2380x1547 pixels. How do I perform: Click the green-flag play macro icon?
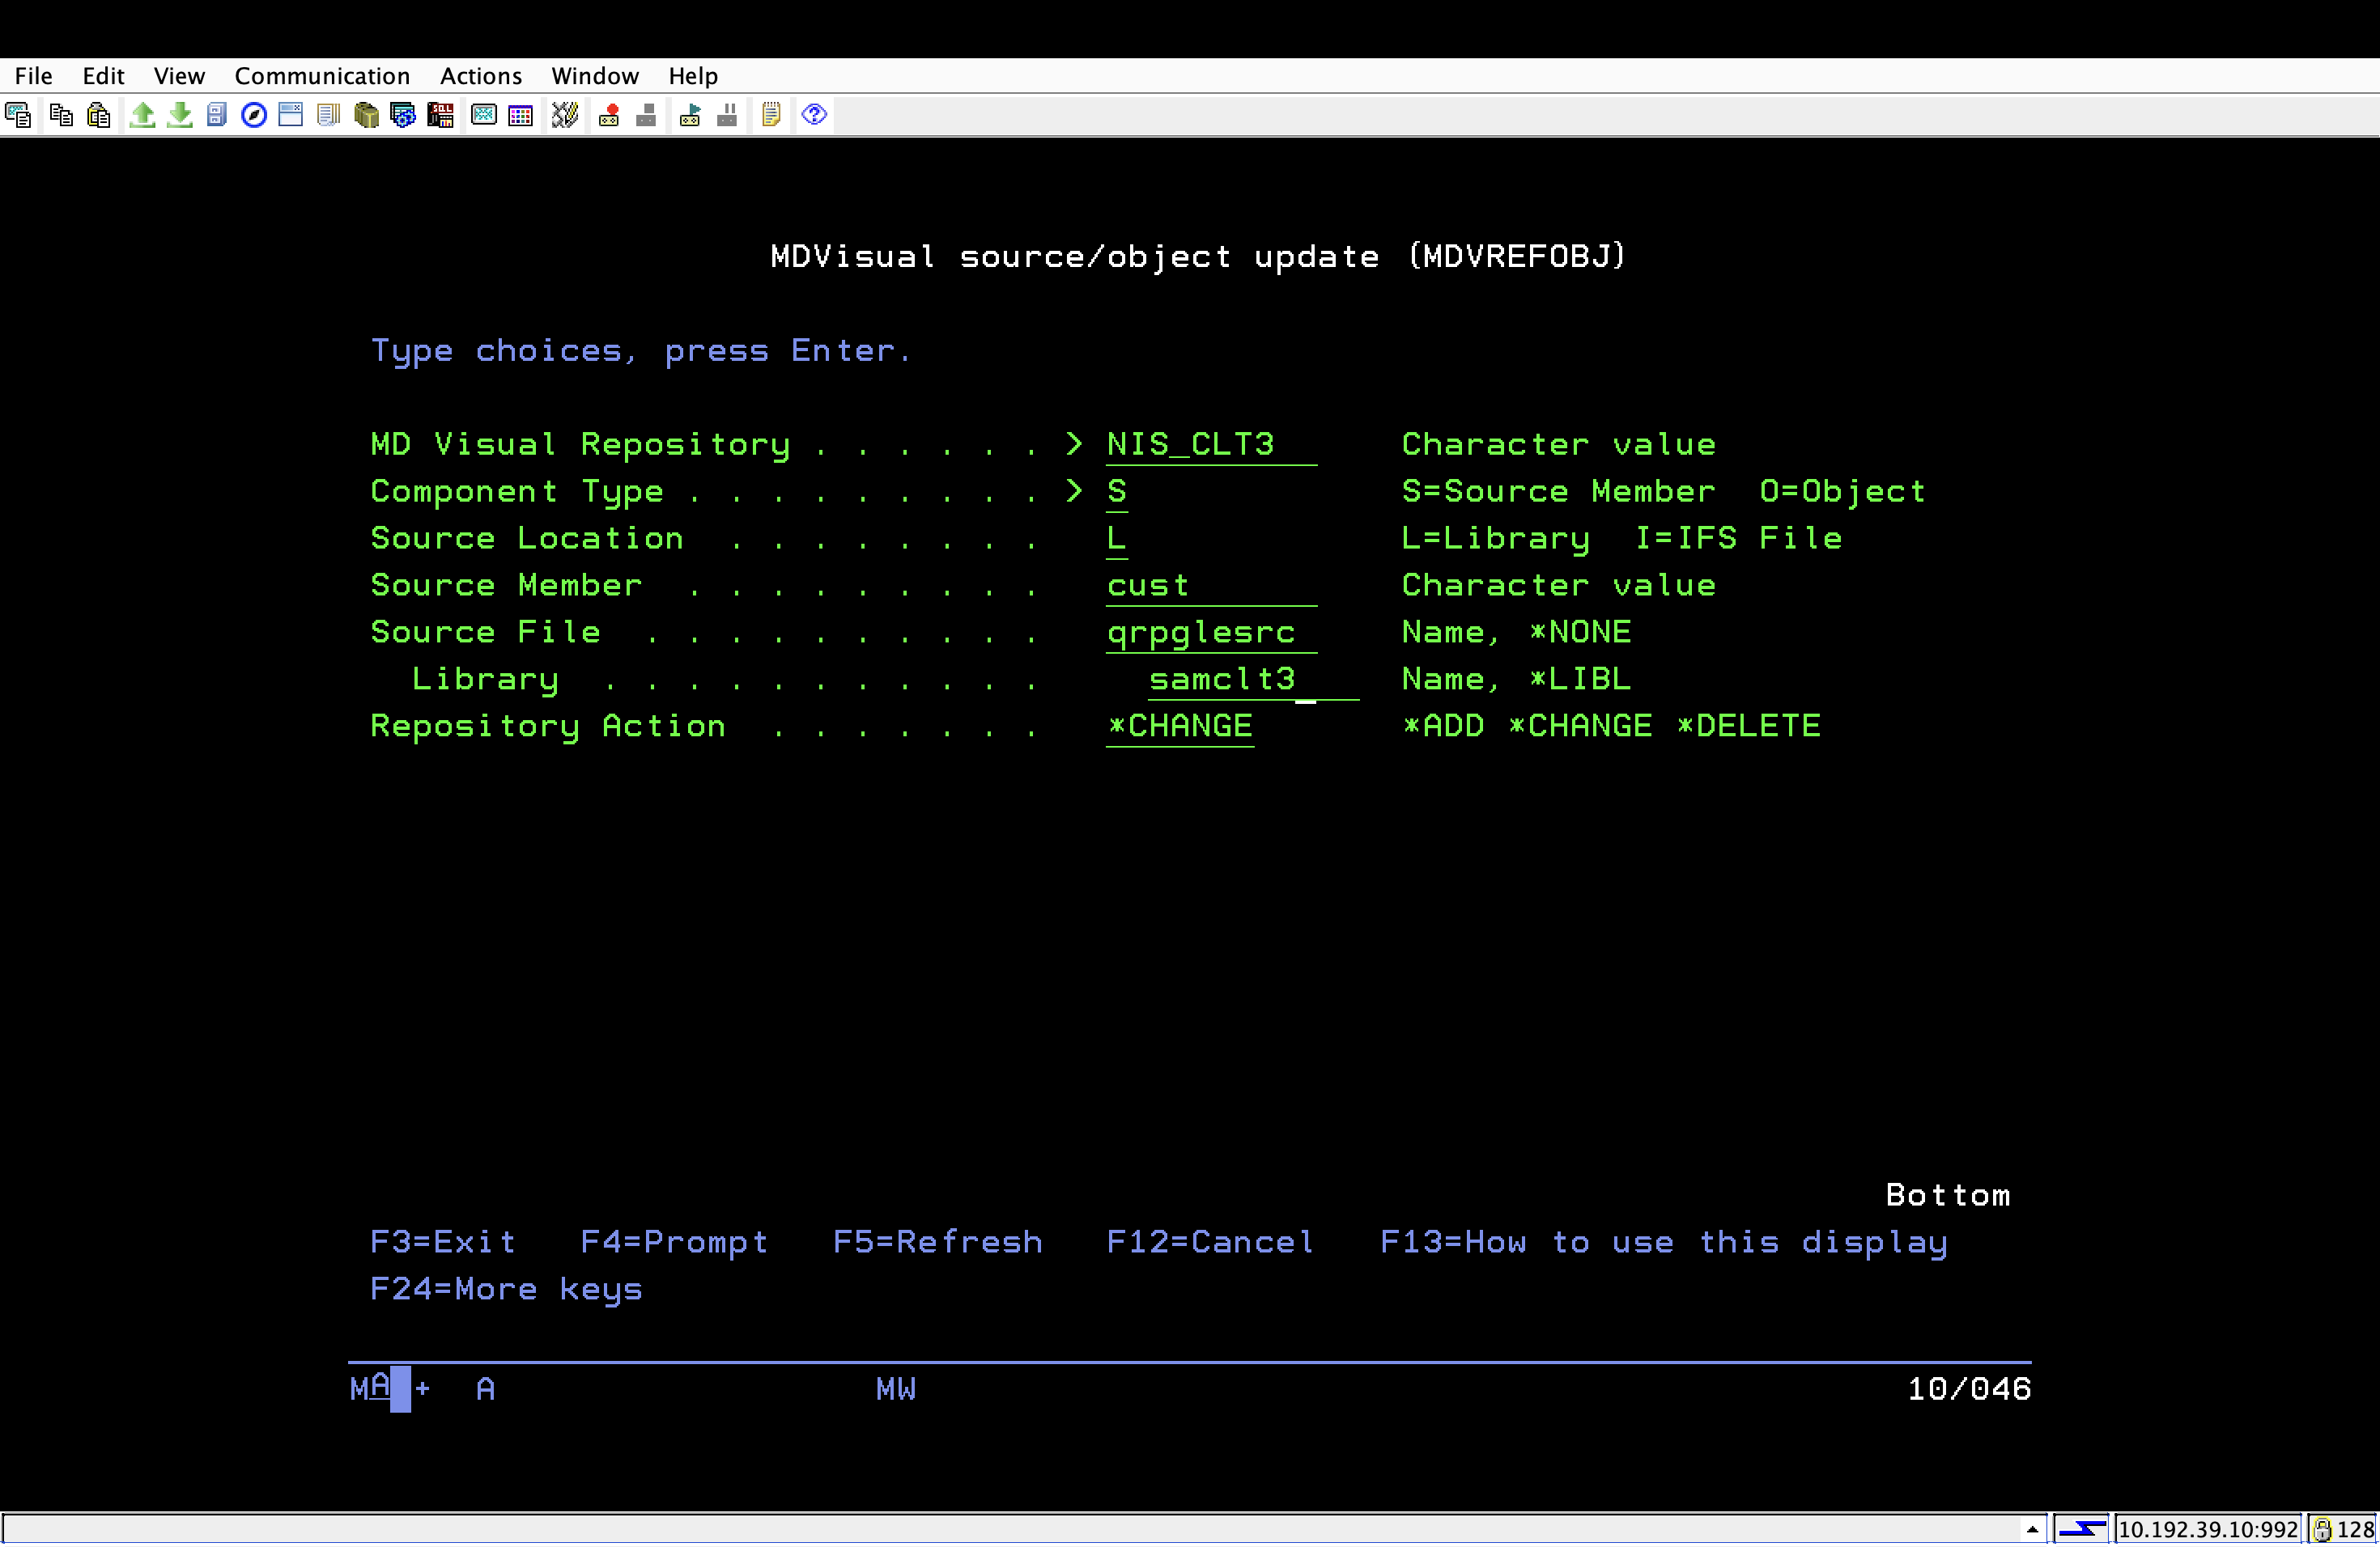[690, 115]
